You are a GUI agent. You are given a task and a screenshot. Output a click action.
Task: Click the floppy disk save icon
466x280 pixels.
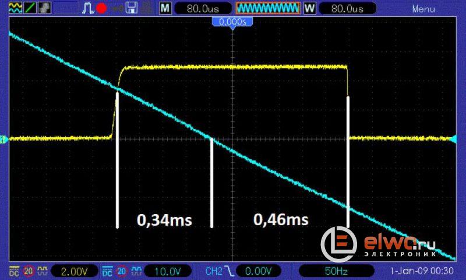click(x=131, y=8)
